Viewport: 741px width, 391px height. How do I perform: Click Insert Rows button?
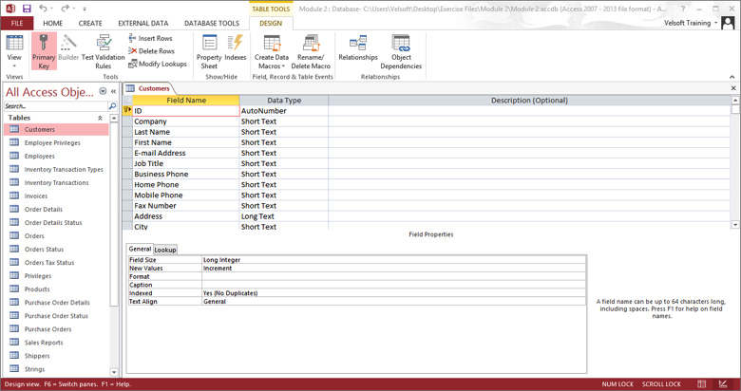click(150, 38)
